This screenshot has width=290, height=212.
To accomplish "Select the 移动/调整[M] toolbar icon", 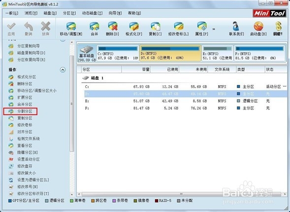I will 71,26.
